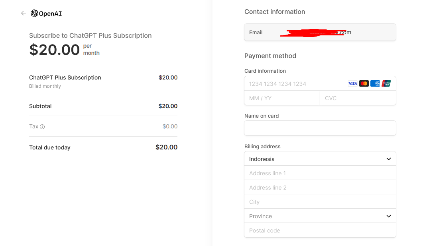Click the City field
Viewport: 425px width, 246px height.
coord(320,201)
